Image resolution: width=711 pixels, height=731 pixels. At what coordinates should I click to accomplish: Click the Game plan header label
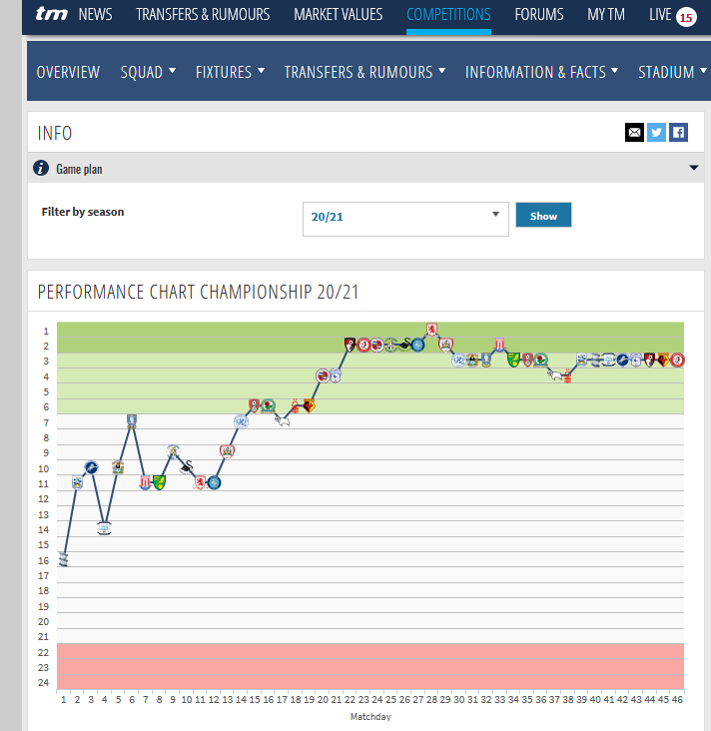(79, 169)
